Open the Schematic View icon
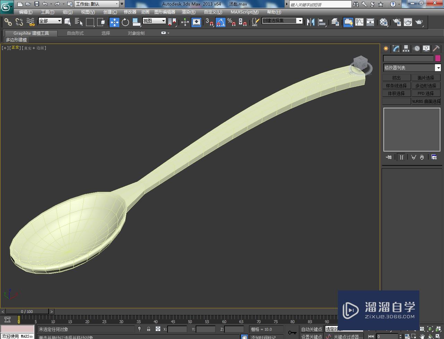The height and width of the screenshot is (339, 444). click(370, 22)
